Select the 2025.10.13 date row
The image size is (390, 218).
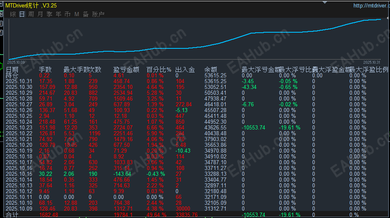point(19,186)
